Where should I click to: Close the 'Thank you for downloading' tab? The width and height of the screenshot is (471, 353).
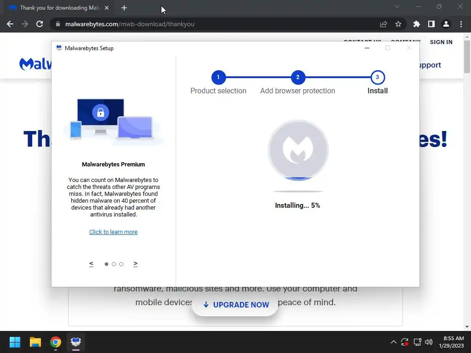[x=107, y=8]
